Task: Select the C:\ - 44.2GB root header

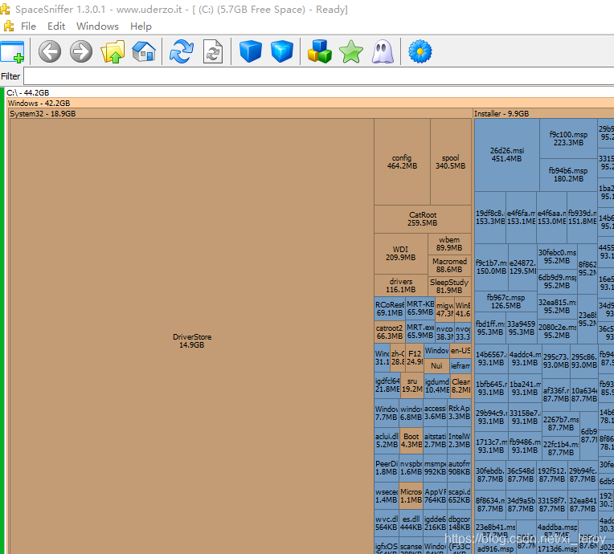Action: [309, 92]
